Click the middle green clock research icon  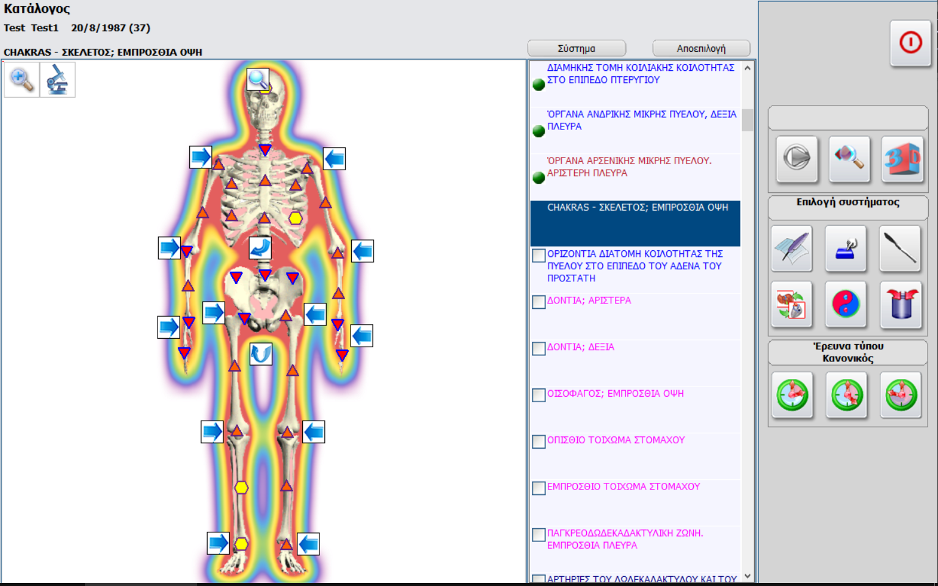click(846, 395)
